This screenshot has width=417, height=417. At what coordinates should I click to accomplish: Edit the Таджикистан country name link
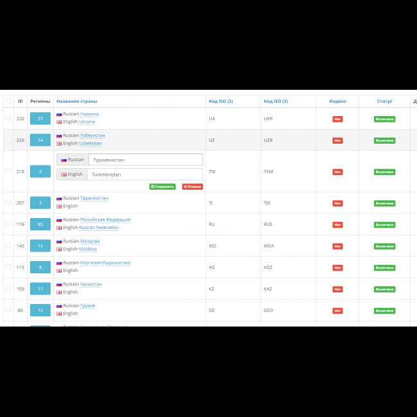pyautogui.click(x=94, y=199)
